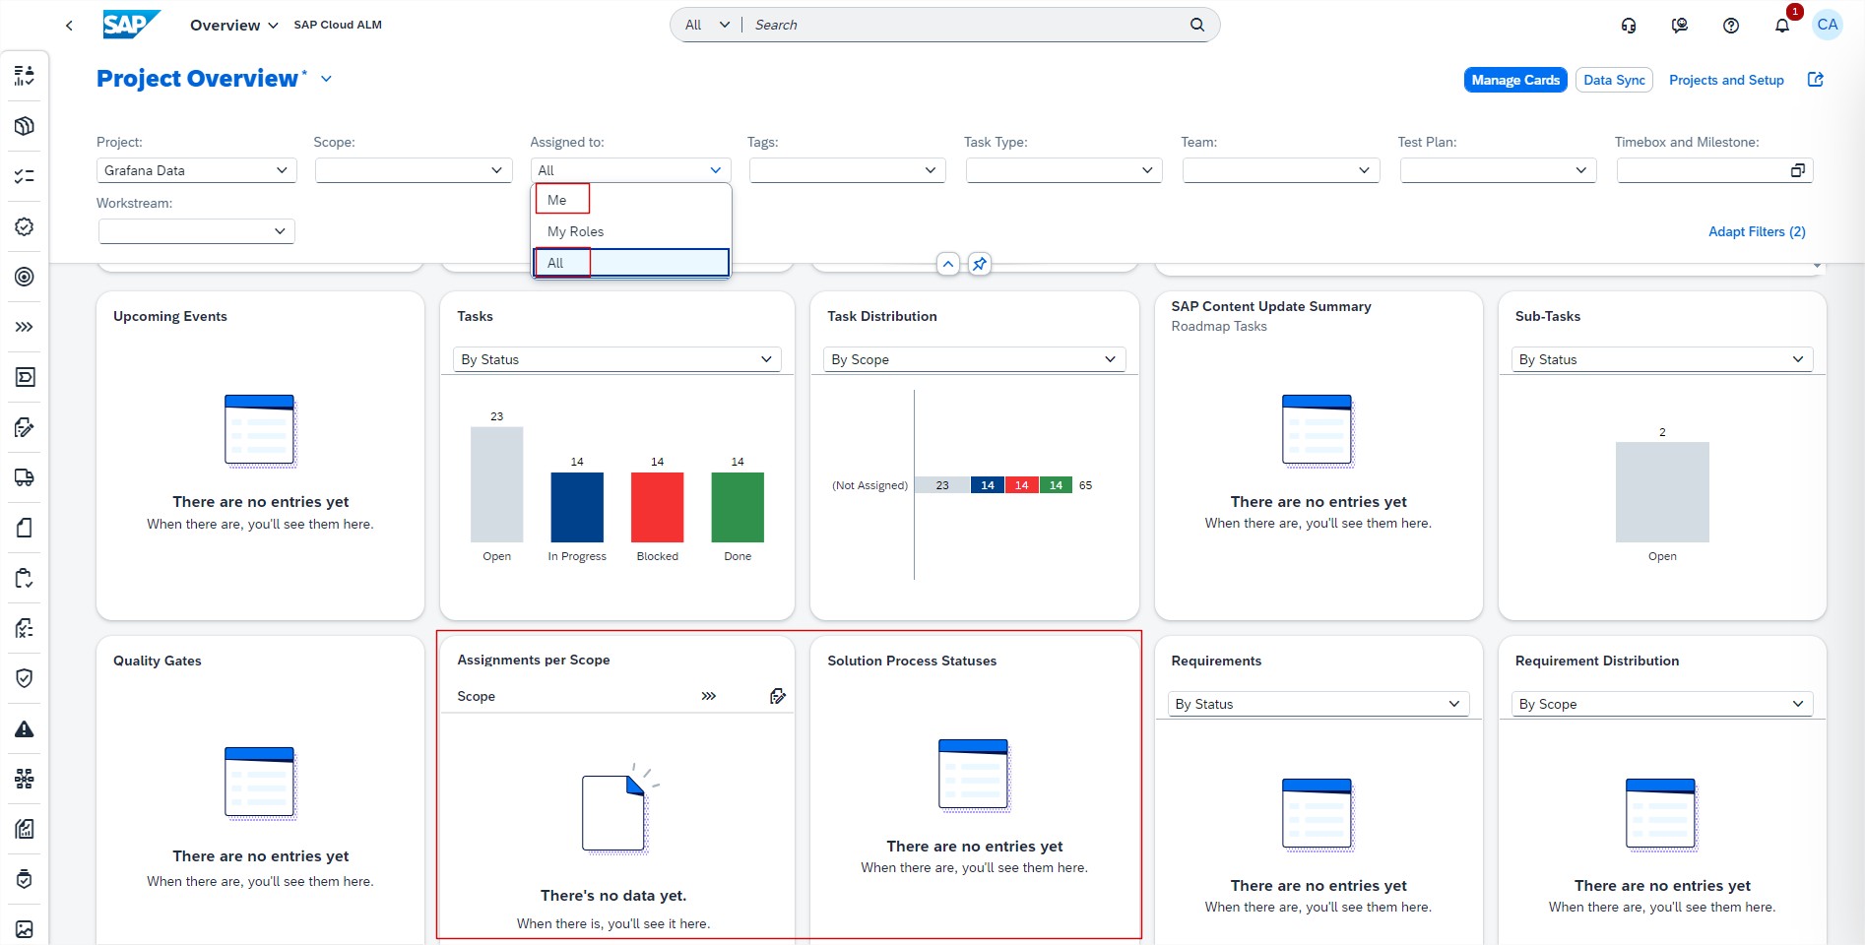Click the top Search input field
This screenshot has height=945, width=1865.
pyautogui.click(x=965, y=25)
